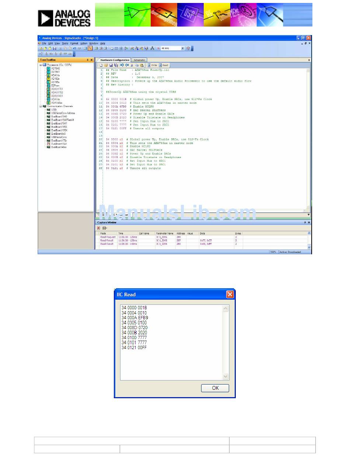
Task: Pin the Tree ToolBox panel
Action: [x=88, y=60]
